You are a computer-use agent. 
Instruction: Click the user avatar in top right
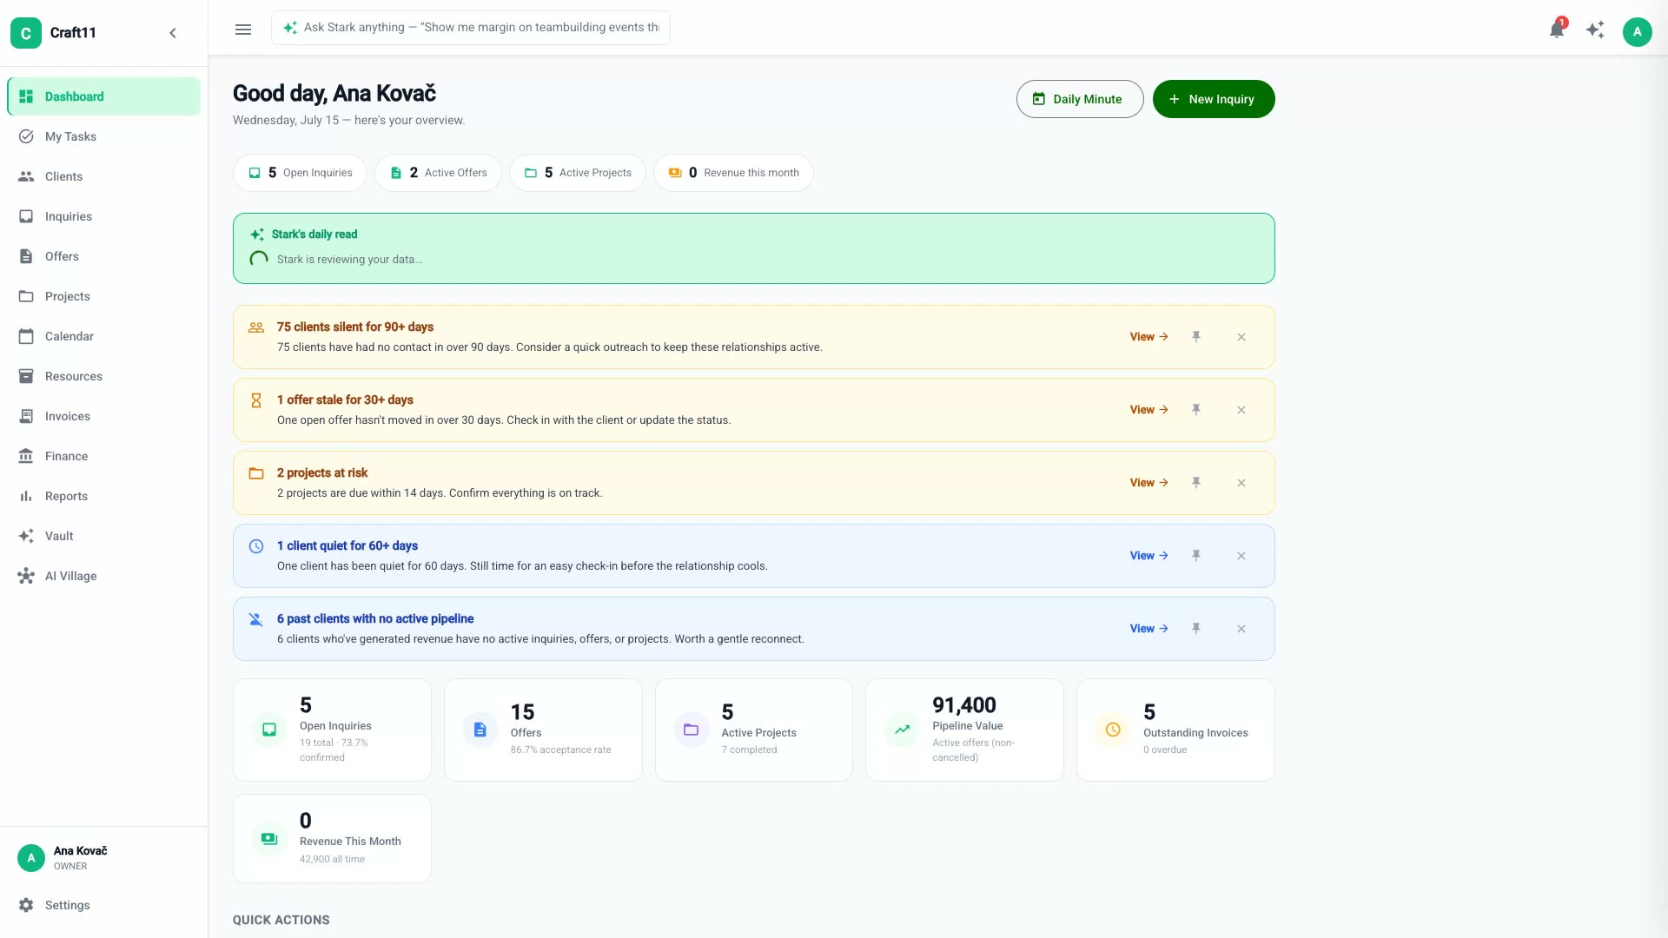coord(1637,32)
